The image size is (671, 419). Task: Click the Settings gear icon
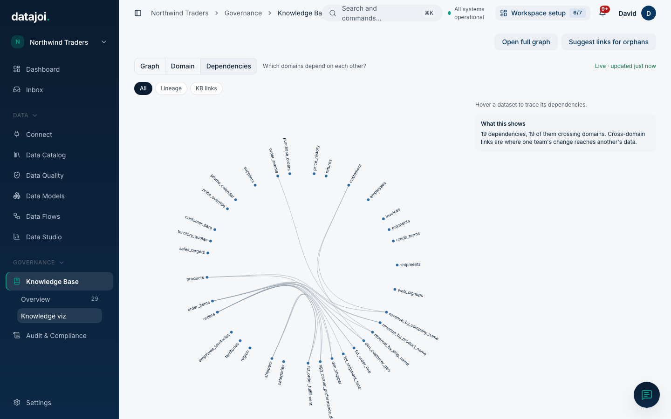(x=17, y=402)
